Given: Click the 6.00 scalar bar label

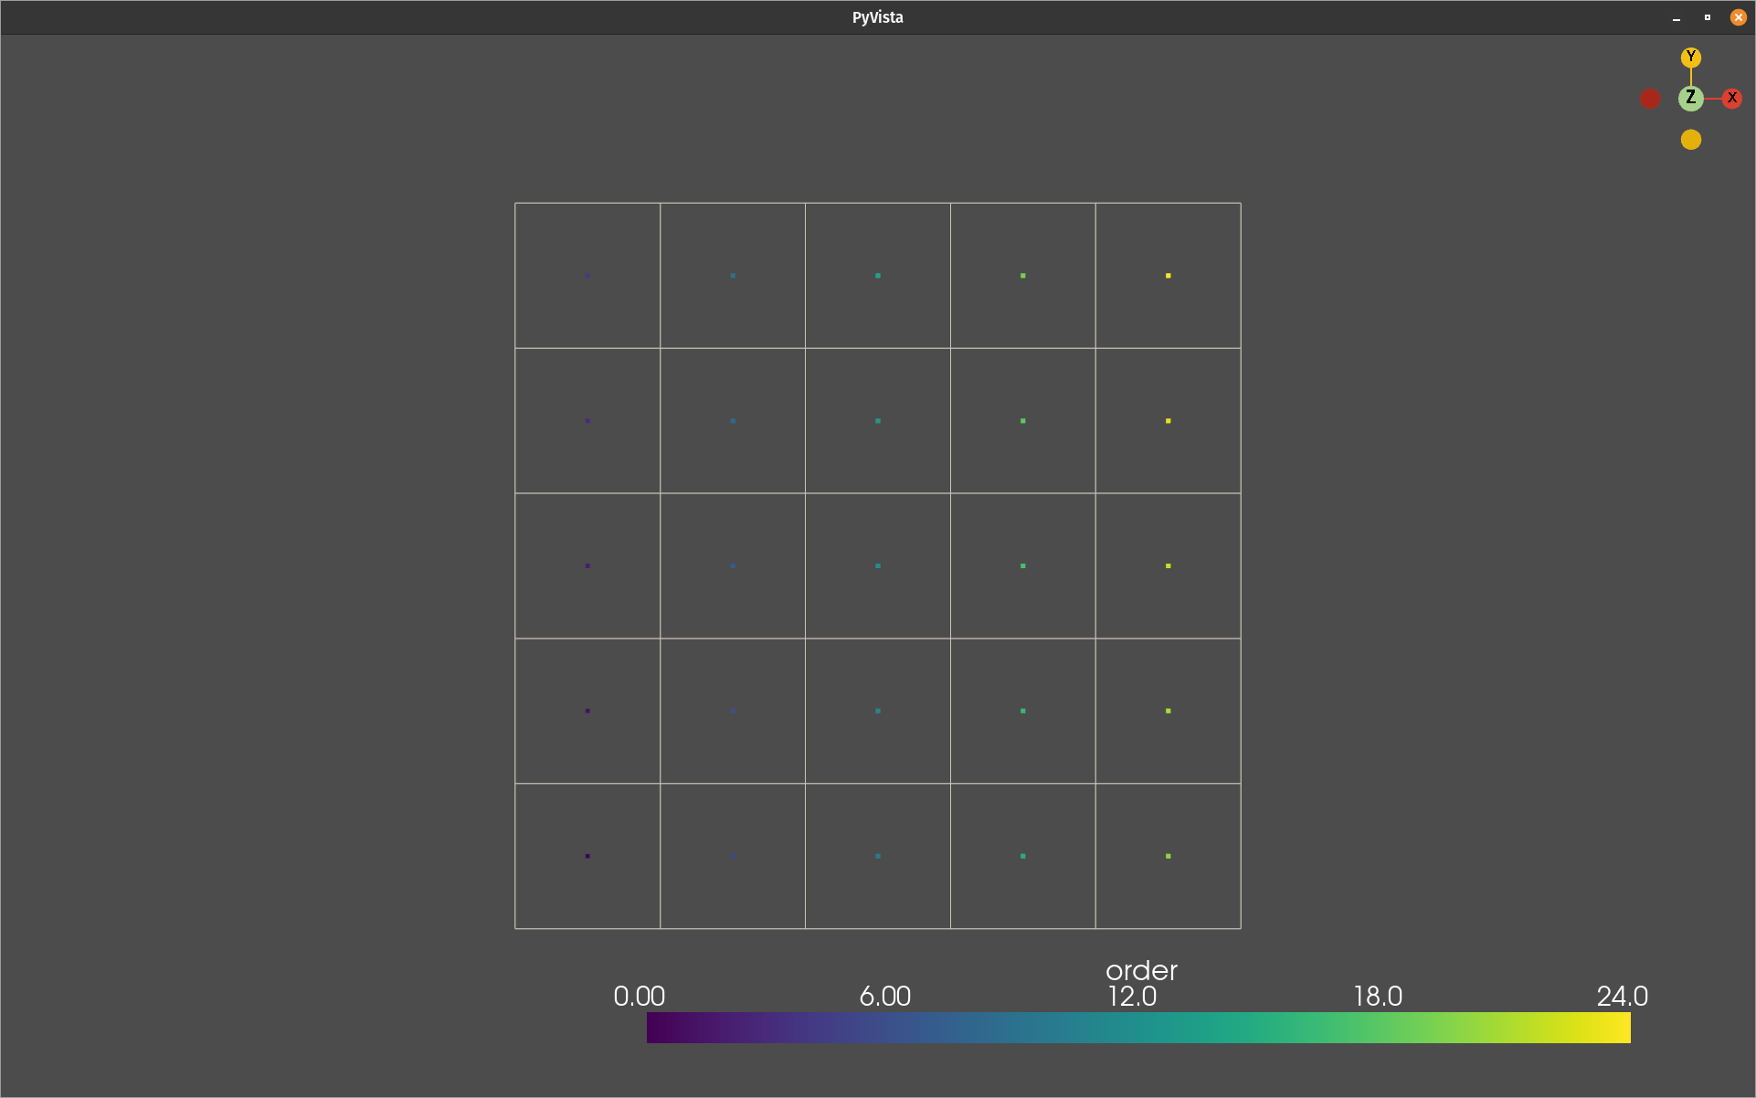Looking at the screenshot, I should pos(884,996).
